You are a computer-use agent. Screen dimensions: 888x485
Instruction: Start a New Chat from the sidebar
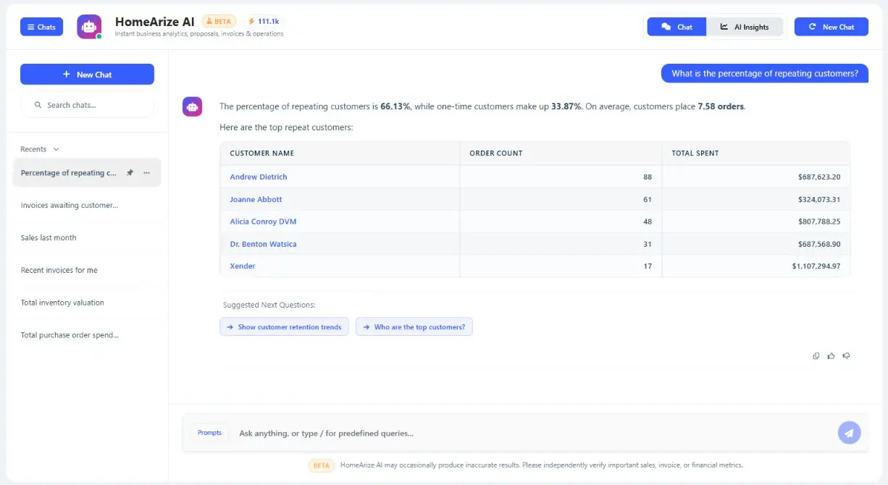pyautogui.click(x=87, y=75)
